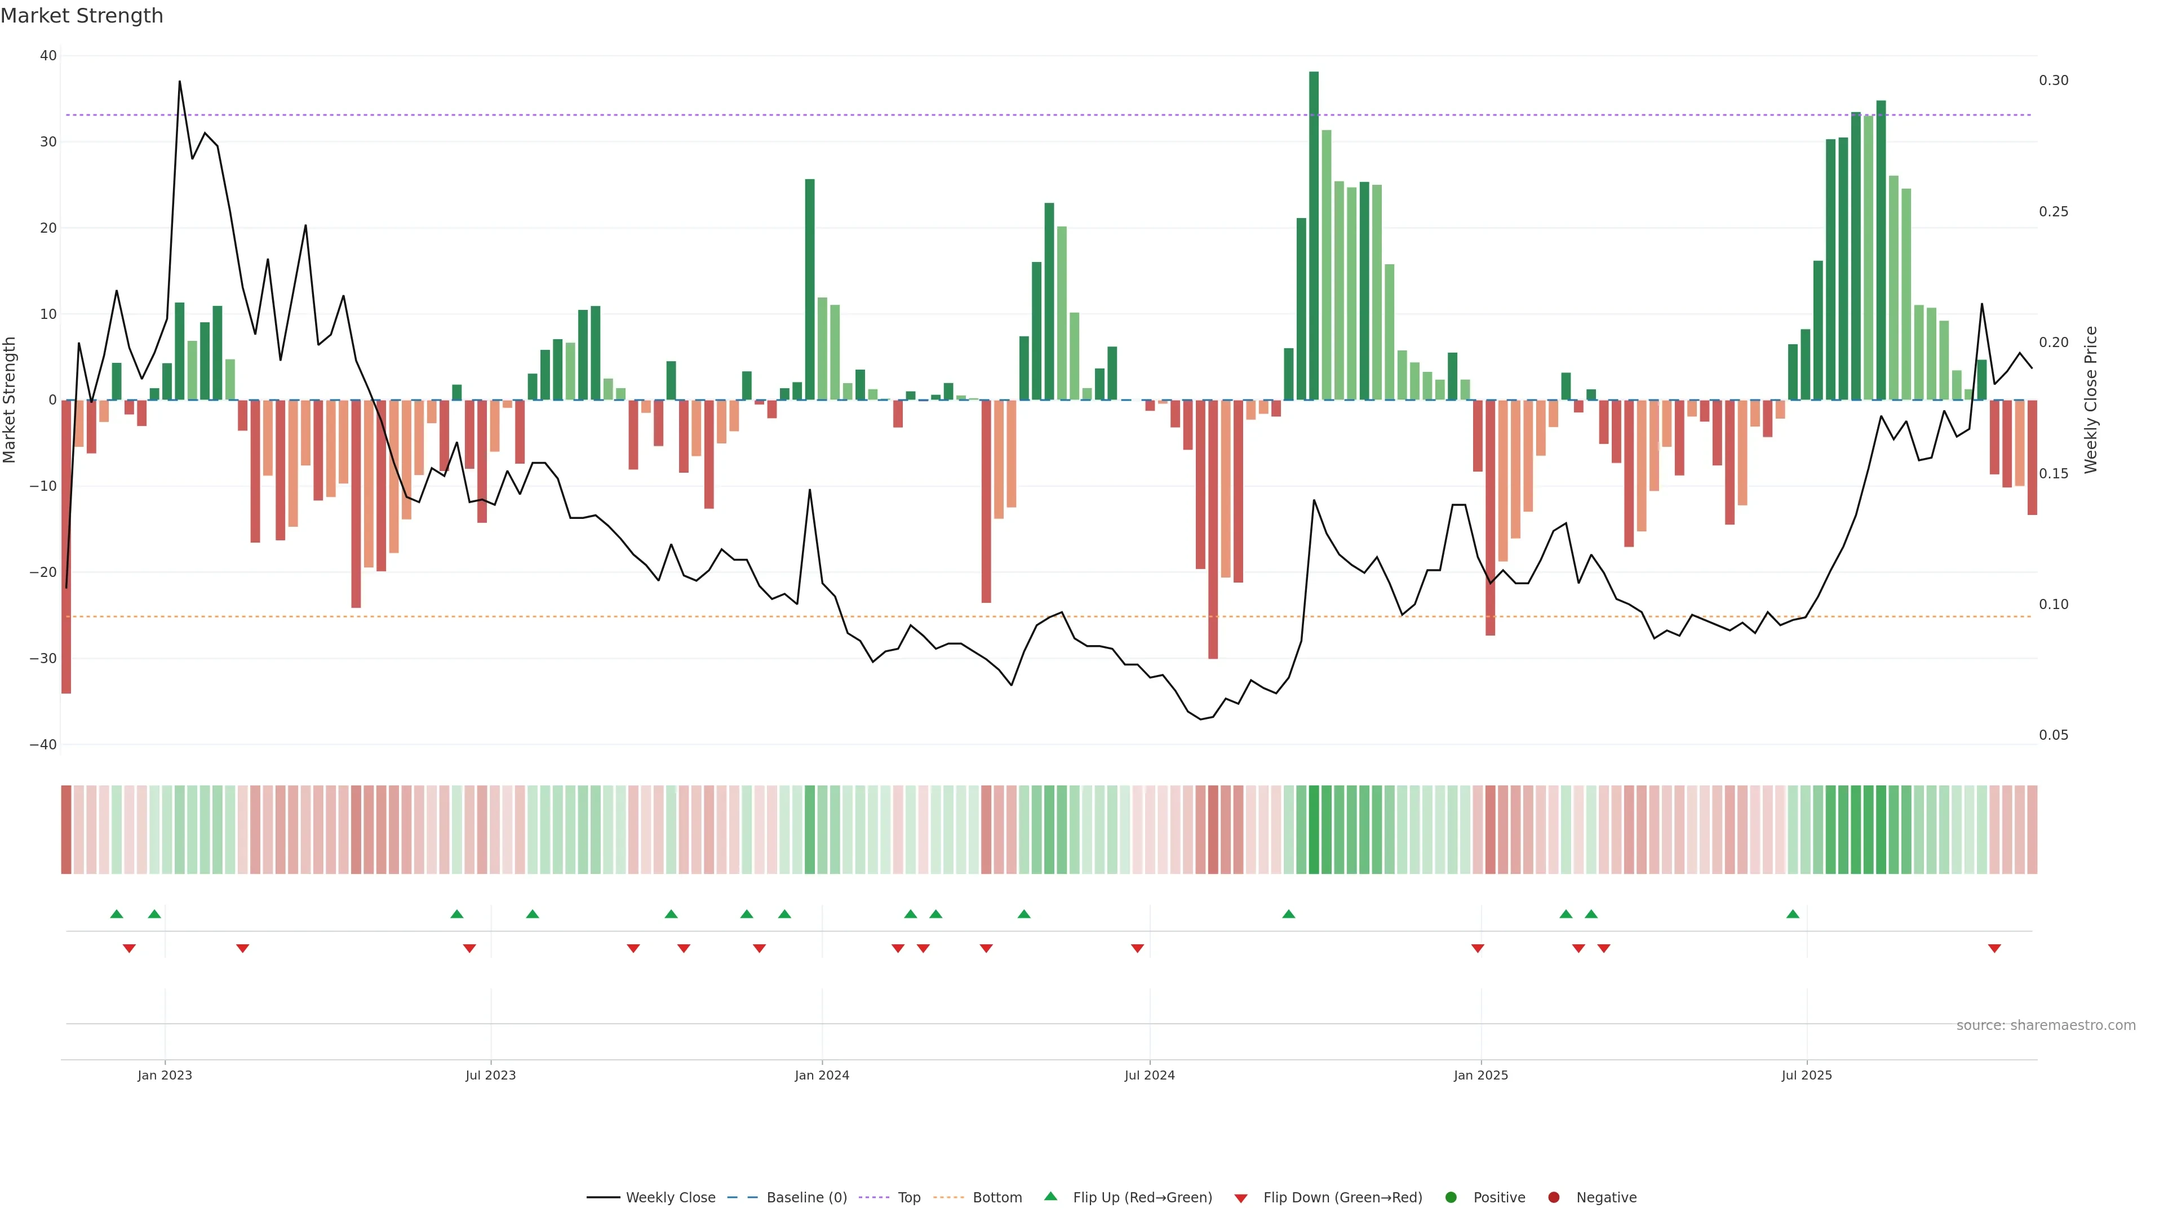Click the red Negative legend dot
Image resolution: width=2164 pixels, height=1217 pixels.
pos(1553,1198)
